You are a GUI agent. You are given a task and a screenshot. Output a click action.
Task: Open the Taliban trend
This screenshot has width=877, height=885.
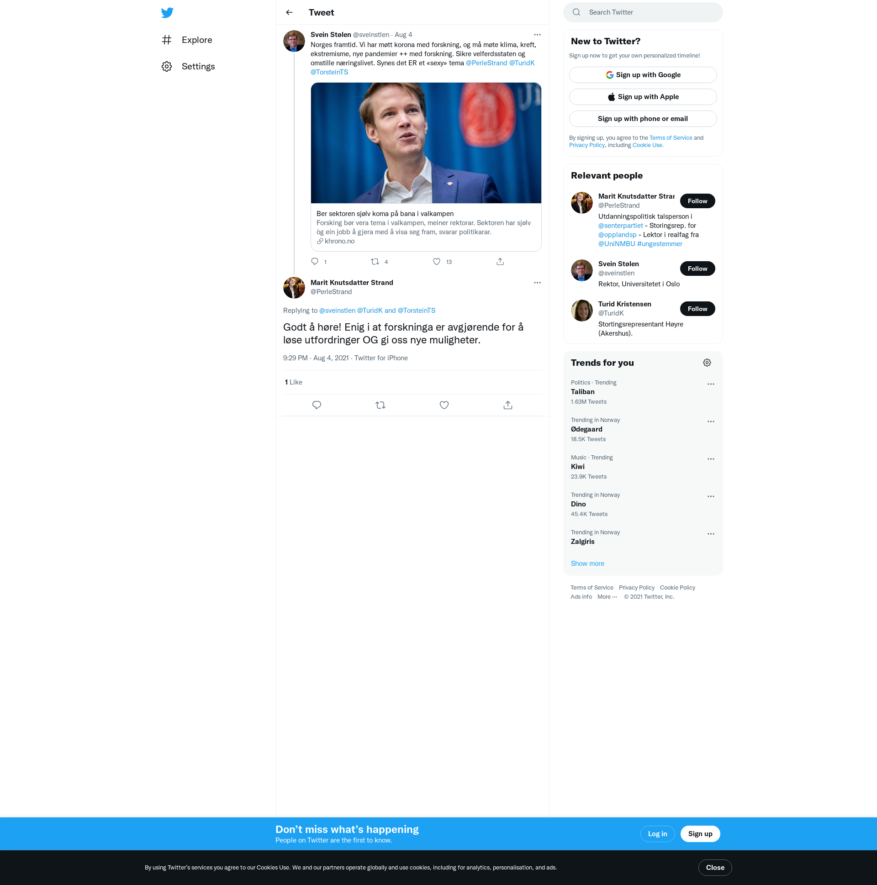click(582, 392)
